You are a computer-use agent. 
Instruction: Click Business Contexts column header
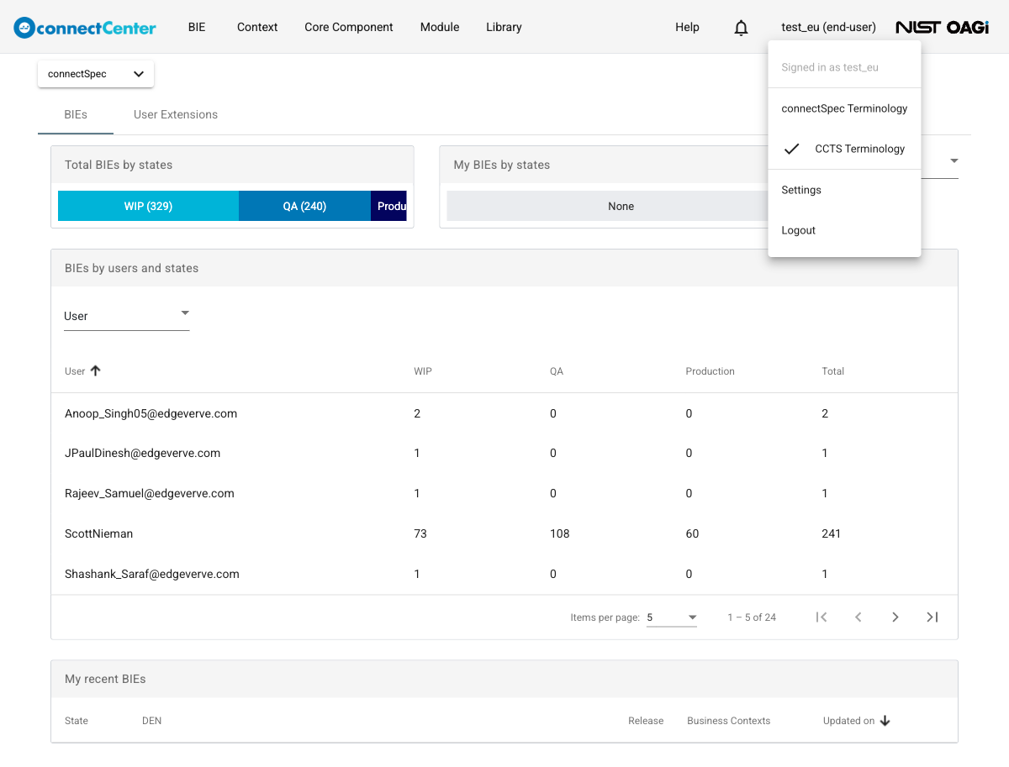pos(728,721)
